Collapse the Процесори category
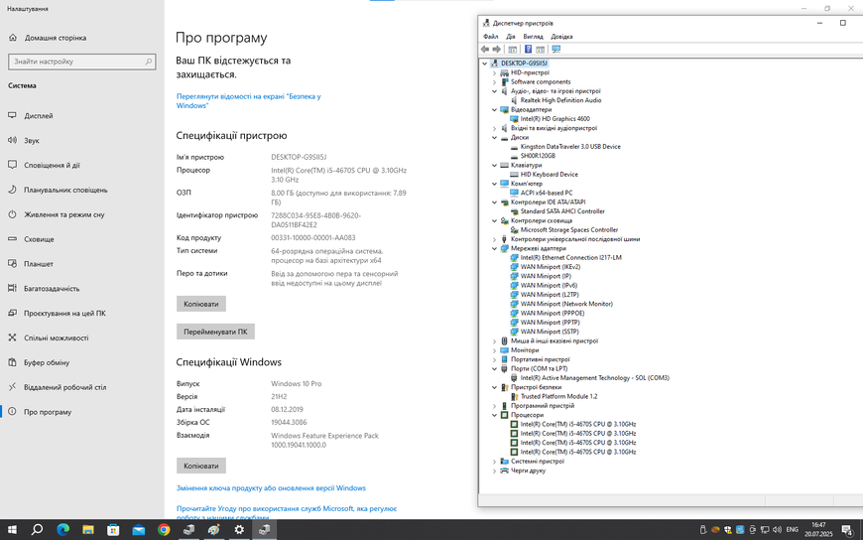This screenshot has height=540, width=863. tap(494, 415)
